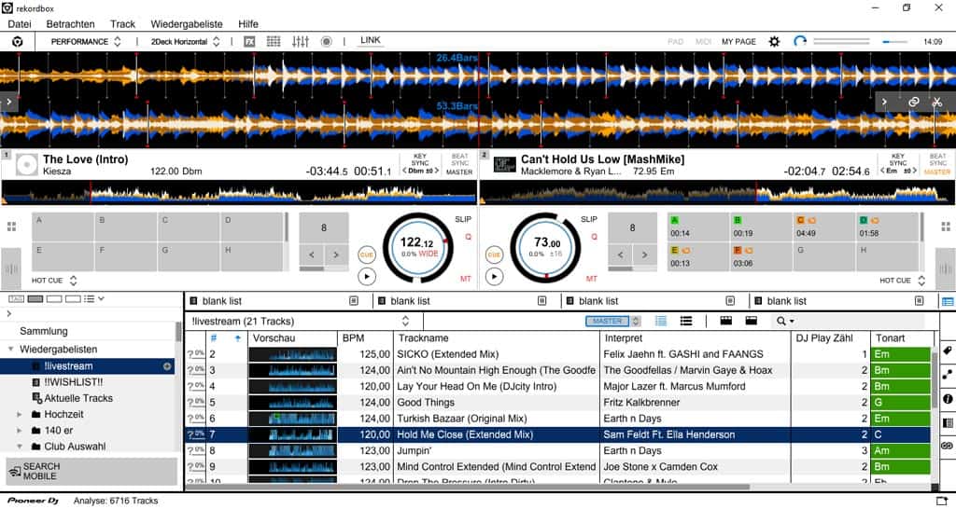Click MY PAGE
This screenshot has height=509, width=956.
(739, 41)
